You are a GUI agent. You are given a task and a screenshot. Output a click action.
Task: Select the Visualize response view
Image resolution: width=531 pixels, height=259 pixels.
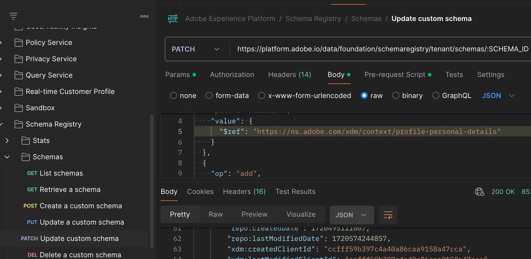301,214
